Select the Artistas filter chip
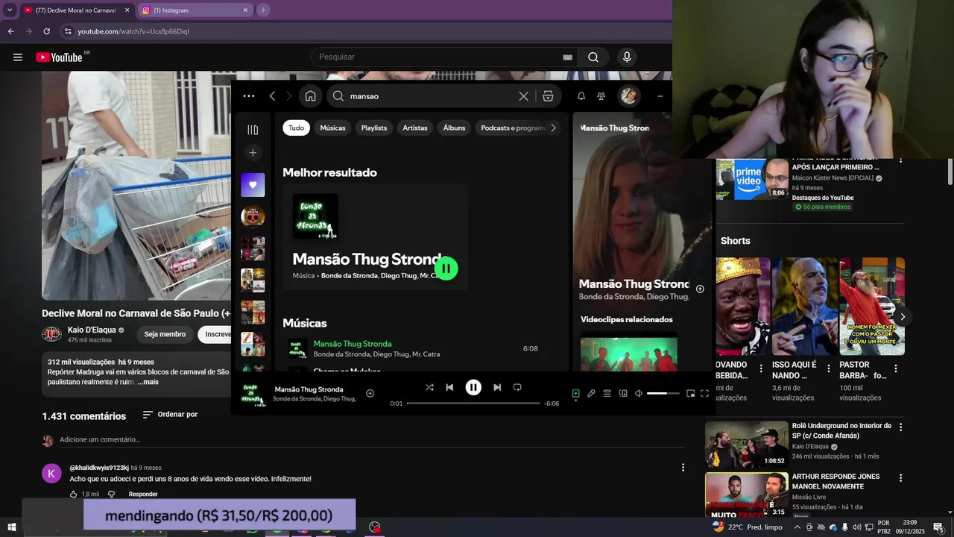Screen dimensions: 954x537 pyautogui.click(x=415, y=128)
